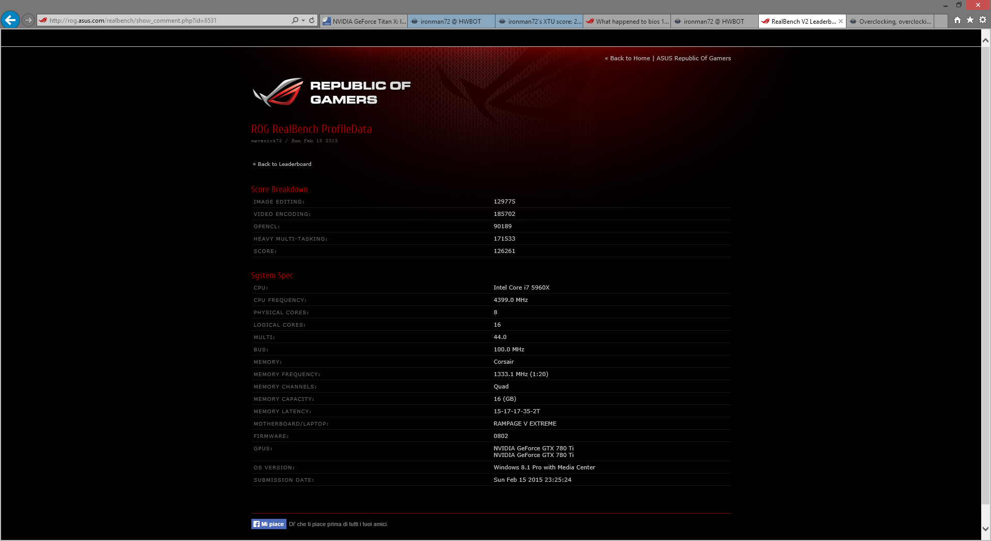Minimize the browser window
Screen dimensions: 991x541
click(946, 5)
